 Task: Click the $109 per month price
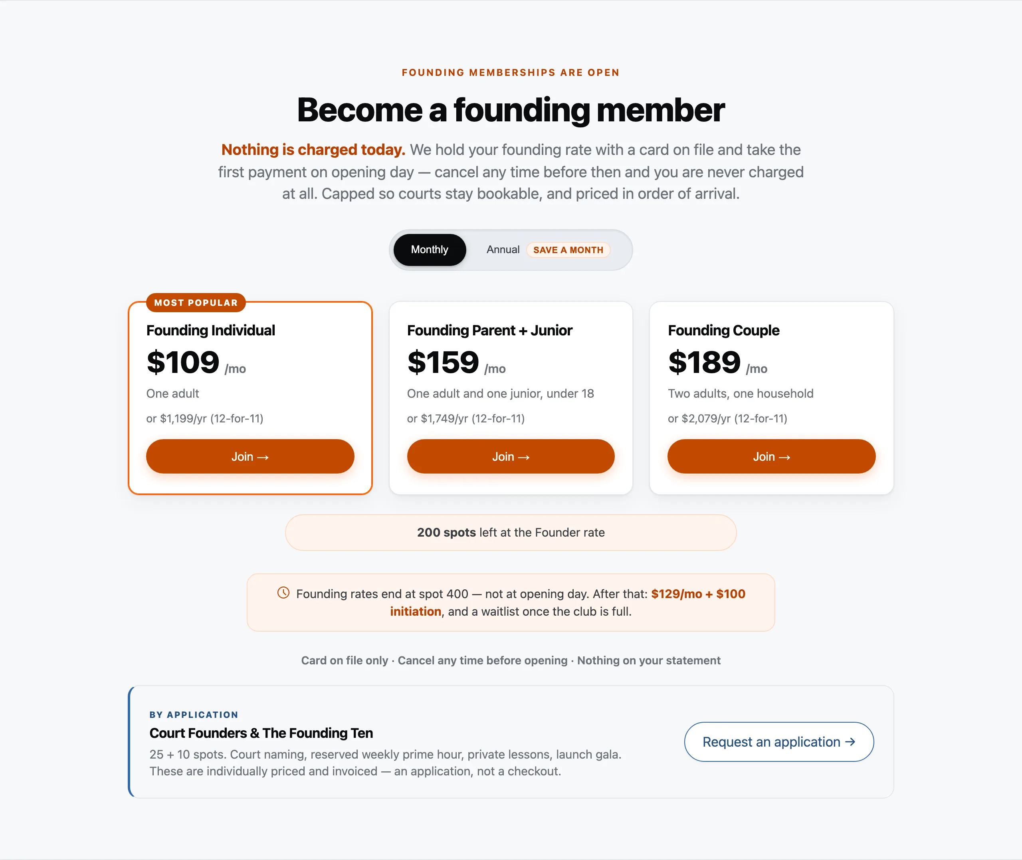196,363
